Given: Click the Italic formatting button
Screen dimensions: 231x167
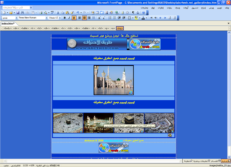Looking at the screenshot, I should (69, 18).
